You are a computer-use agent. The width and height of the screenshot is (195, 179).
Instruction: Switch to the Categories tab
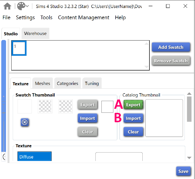coord(68,83)
